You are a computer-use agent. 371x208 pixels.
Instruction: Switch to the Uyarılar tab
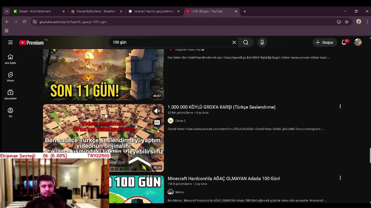tap(154, 11)
